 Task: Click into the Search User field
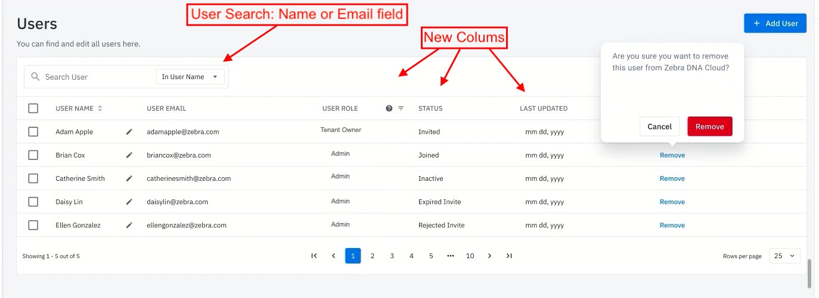[x=95, y=77]
